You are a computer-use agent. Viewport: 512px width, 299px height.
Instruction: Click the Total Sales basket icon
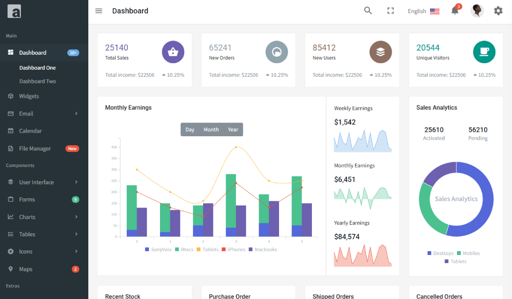[x=173, y=52]
